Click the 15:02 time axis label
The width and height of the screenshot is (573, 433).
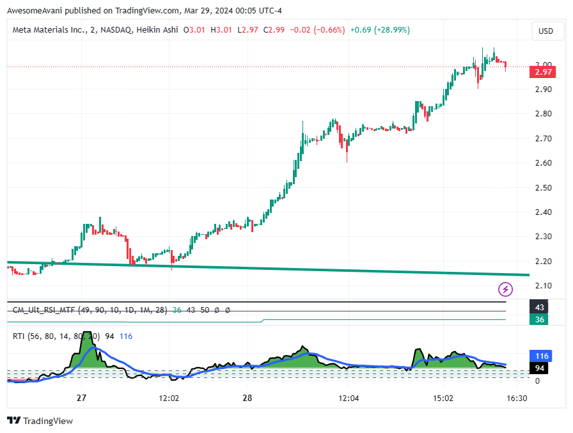click(x=443, y=398)
